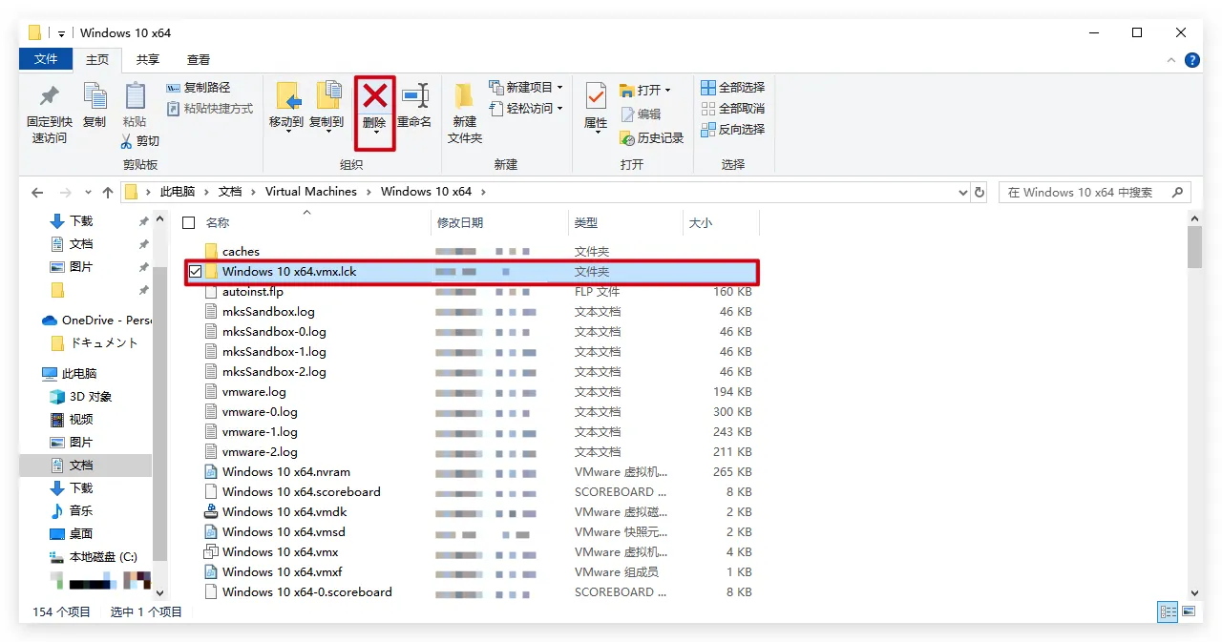Click Invert Selection (反向选择)
Image resolution: width=1222 pixels, height=642 pixels.
[733, 130]
